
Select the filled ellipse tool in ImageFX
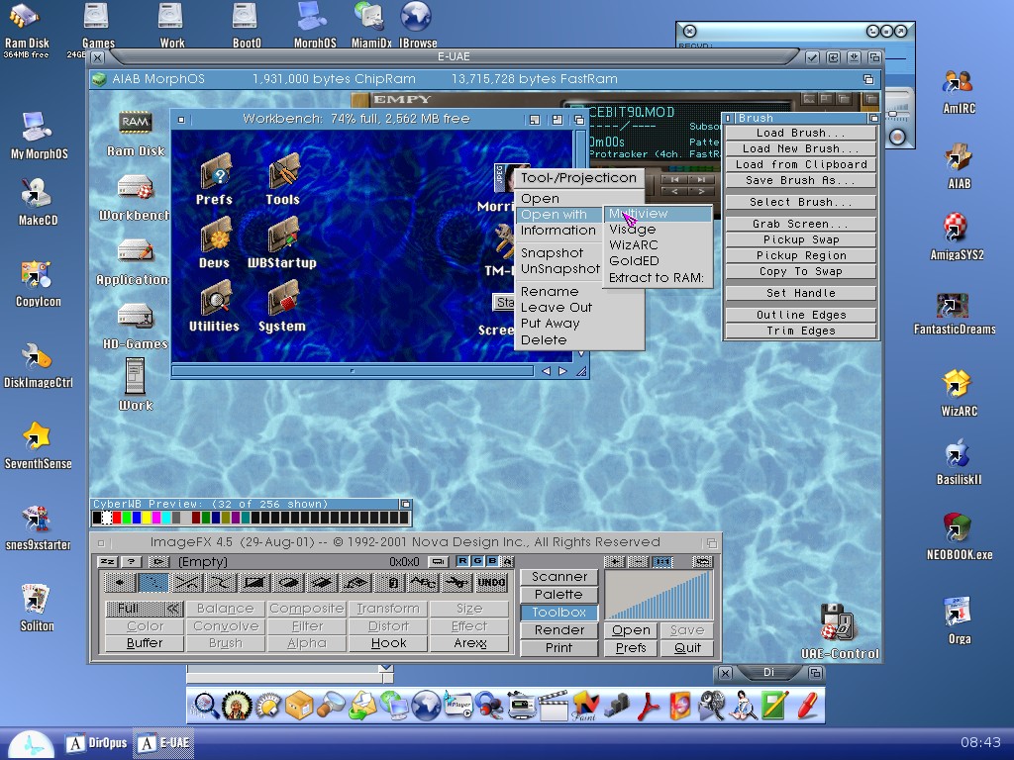(x=288, y=583)
